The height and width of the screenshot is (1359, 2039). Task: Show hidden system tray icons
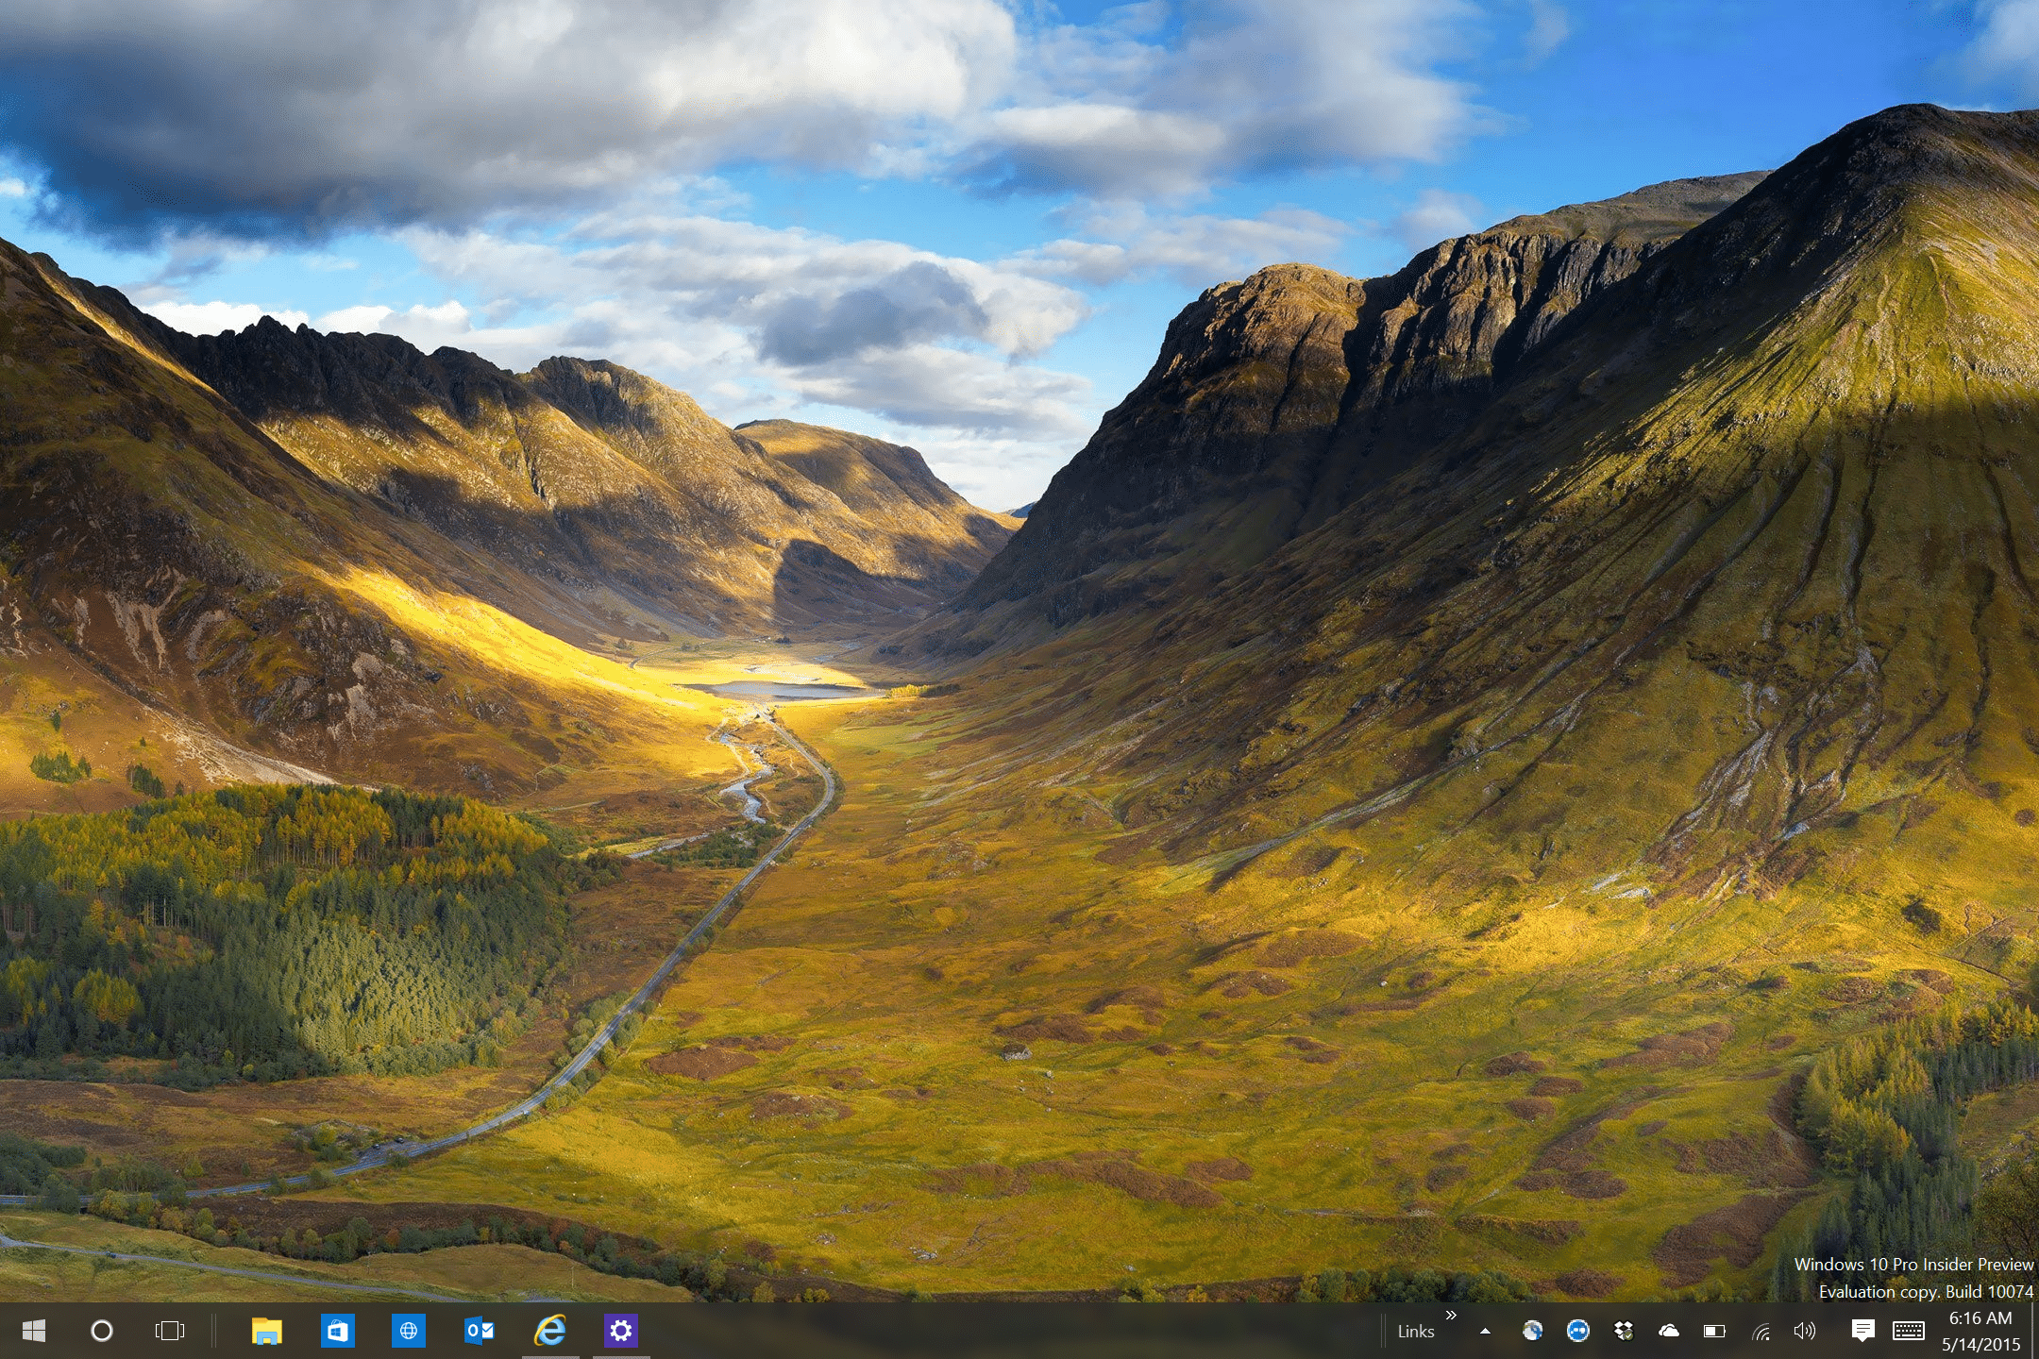click(x=1485, y=1332)
